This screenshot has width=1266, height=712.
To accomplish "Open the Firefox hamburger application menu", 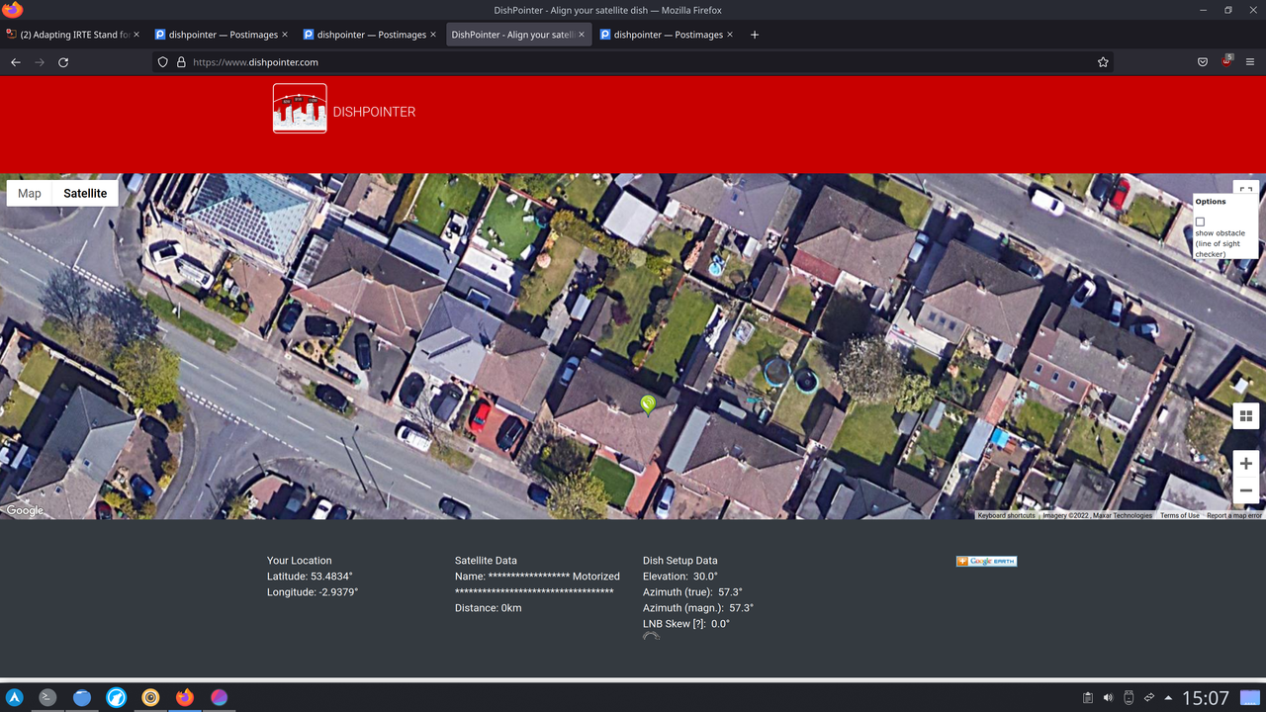I will tap(1250, 62).
